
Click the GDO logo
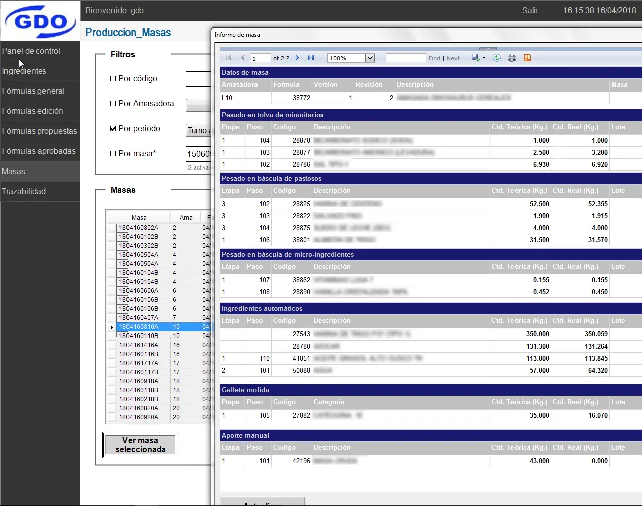click(40, 21)
